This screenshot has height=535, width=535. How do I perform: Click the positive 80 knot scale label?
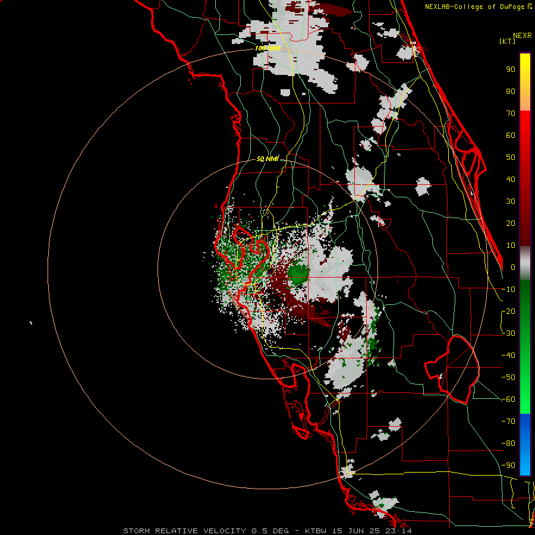511,92
